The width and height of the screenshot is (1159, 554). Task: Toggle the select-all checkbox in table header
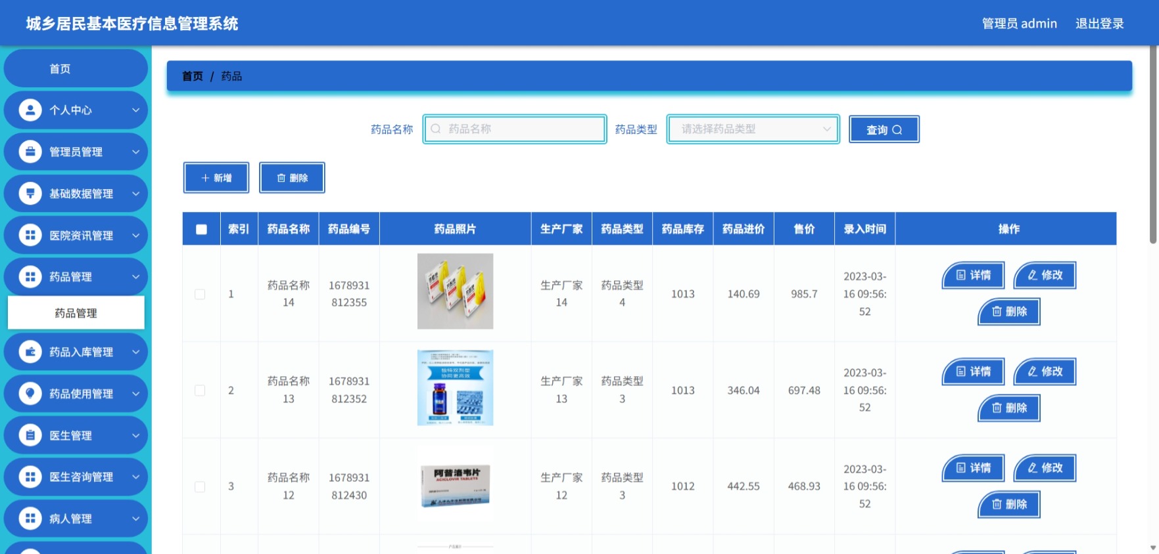pyautogui.click(x=201, y=229)
